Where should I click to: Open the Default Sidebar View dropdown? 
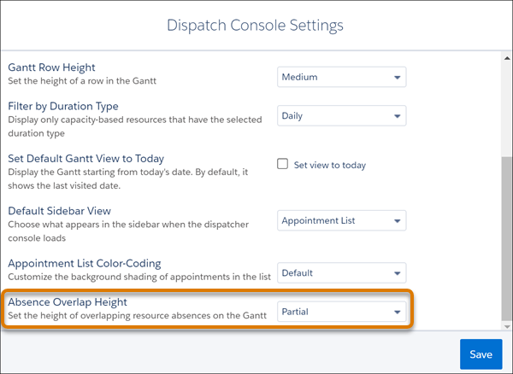(x=341, y=220)
